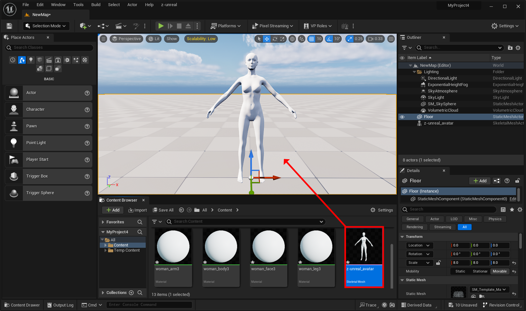Click the Enter Console Command field
The height and width of the screenshot is (311, 526).
[x=149, y=305]
